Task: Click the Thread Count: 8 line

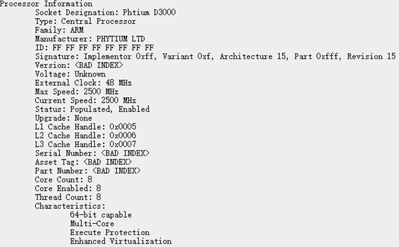Action: point(68,197)
